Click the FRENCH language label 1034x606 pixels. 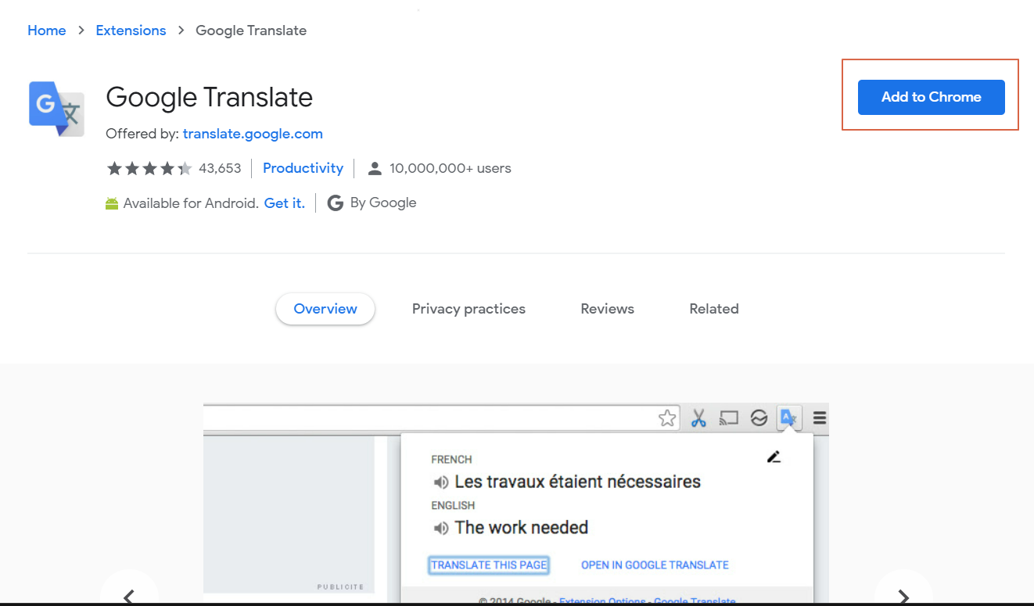tap(451, 460)
